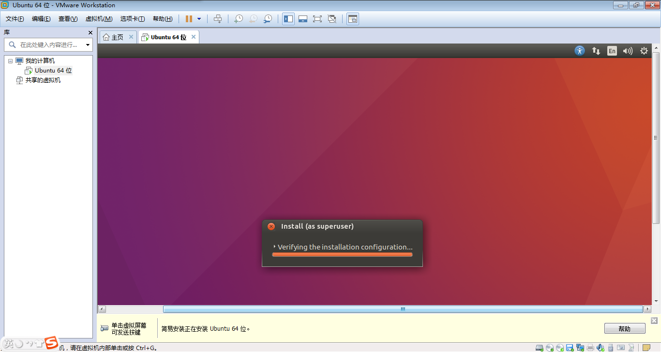Pause the virtual machine with the orange pause icon
661x352 pixels.
tap(189, 19)
